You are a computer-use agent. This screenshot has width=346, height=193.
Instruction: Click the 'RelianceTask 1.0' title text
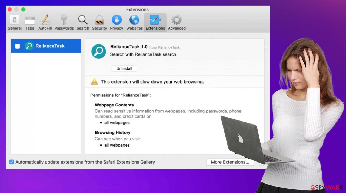[129, 47]
